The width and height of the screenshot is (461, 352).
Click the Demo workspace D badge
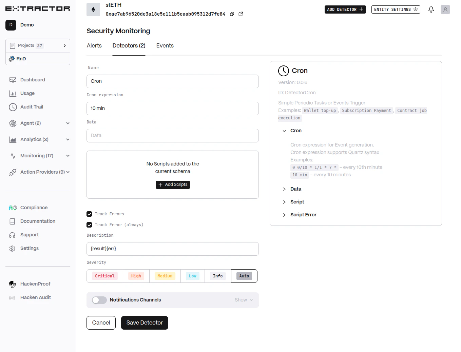coord(11,25)
